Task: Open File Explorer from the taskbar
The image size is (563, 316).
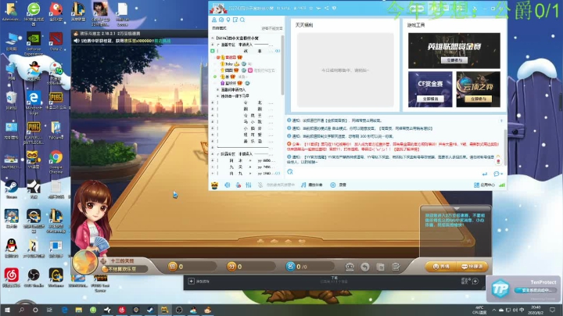Action: tap(79, 310)
